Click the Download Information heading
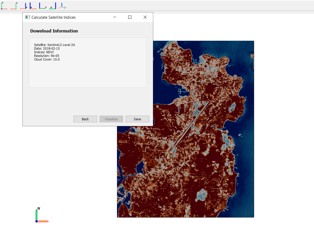314x238 pixels. 54,31
